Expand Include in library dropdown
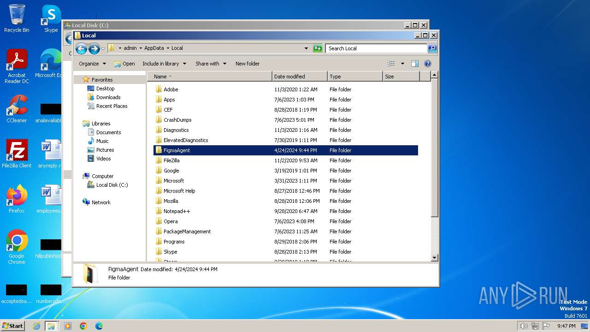Viewport: 590px width, 332px height. [x=165, y=64]
